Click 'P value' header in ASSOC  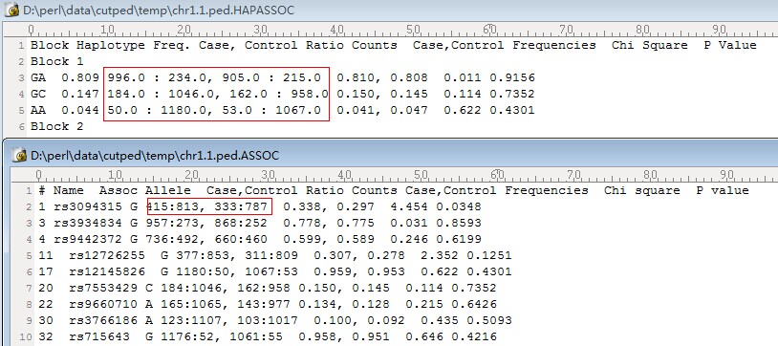click(x=723, y=190)
